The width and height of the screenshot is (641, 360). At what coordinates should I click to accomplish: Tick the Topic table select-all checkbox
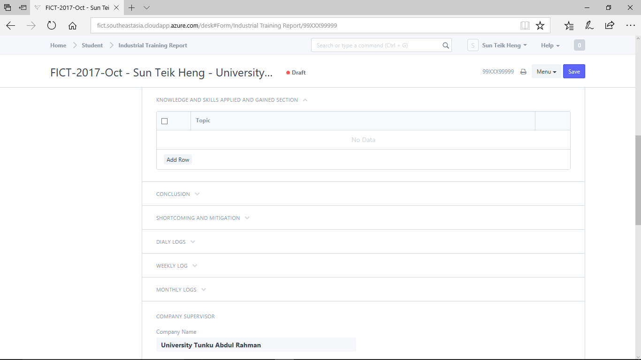coord(164,121)
